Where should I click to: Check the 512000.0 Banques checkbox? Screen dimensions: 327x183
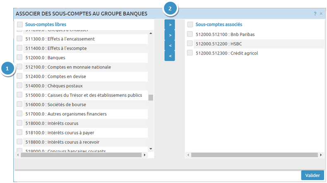tap(19, 57)
